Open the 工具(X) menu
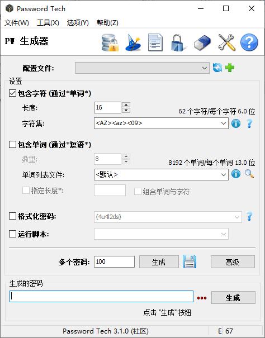The height and width of the screenshot is (338, 265). 48,23
